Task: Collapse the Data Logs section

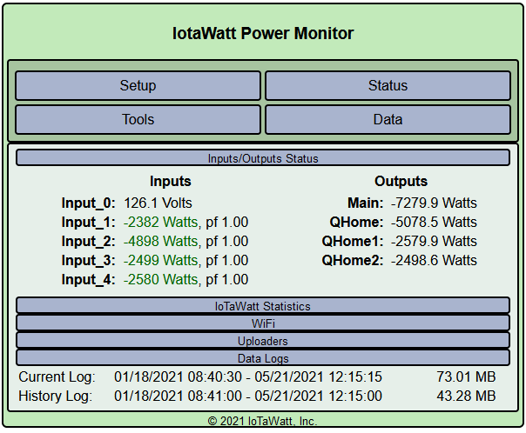Action: click(x=263, y=358)
